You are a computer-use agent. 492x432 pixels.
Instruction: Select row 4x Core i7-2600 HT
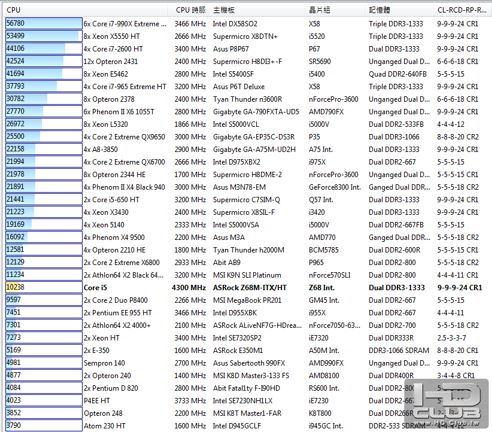click(248, 49)
